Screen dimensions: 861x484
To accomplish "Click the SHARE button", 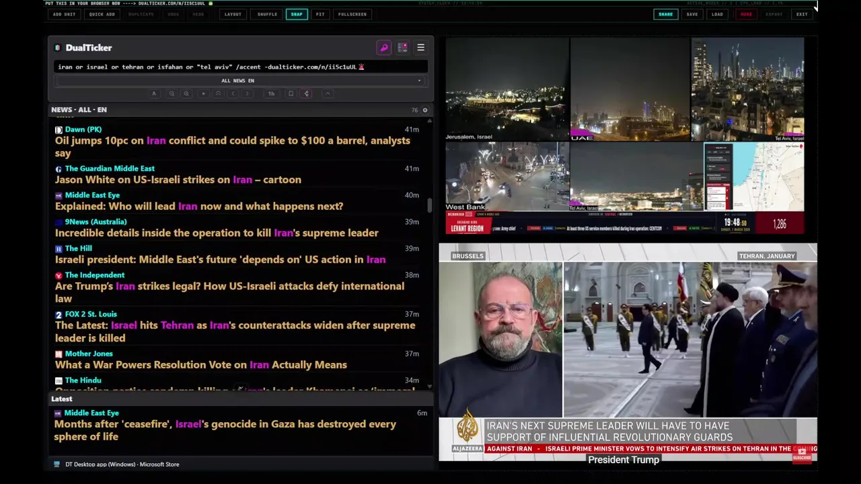I will point(665,14).
